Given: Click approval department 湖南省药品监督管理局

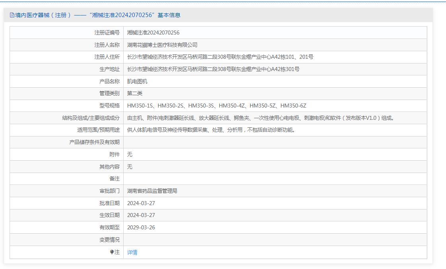Looking at the screenshot, I should (x=152, y=191).
